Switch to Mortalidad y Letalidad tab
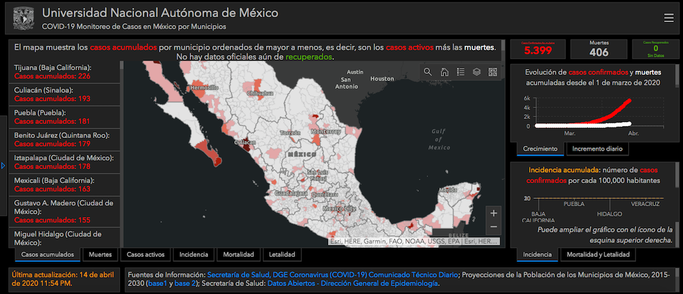The image size is (683, 294). 598,254
